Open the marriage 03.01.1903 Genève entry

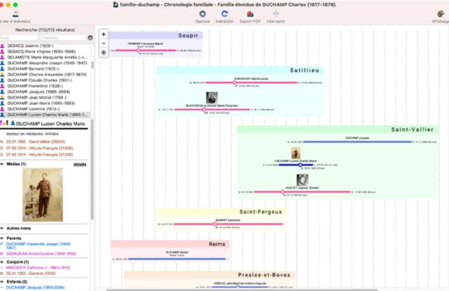[x=31, y=274]
